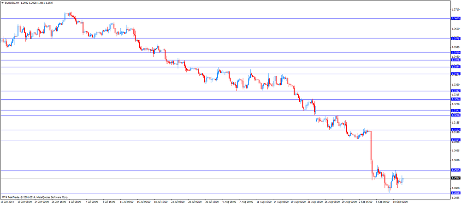Screen dimensions: 461x204
Task: Click the 1.2880 price scale value
Action: [x=456, y=188]
